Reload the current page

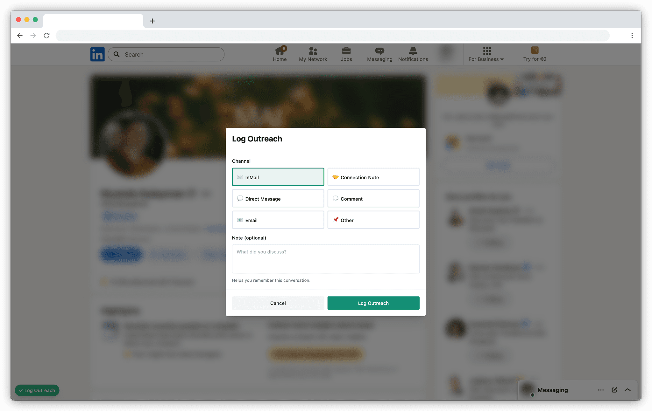pos(46,35)
